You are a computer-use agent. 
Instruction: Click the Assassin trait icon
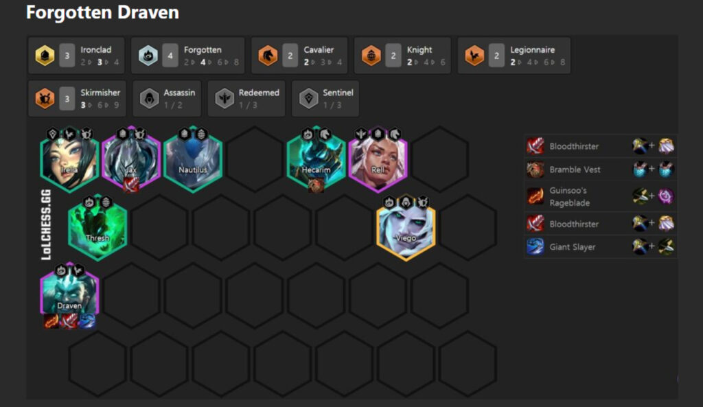149,99
